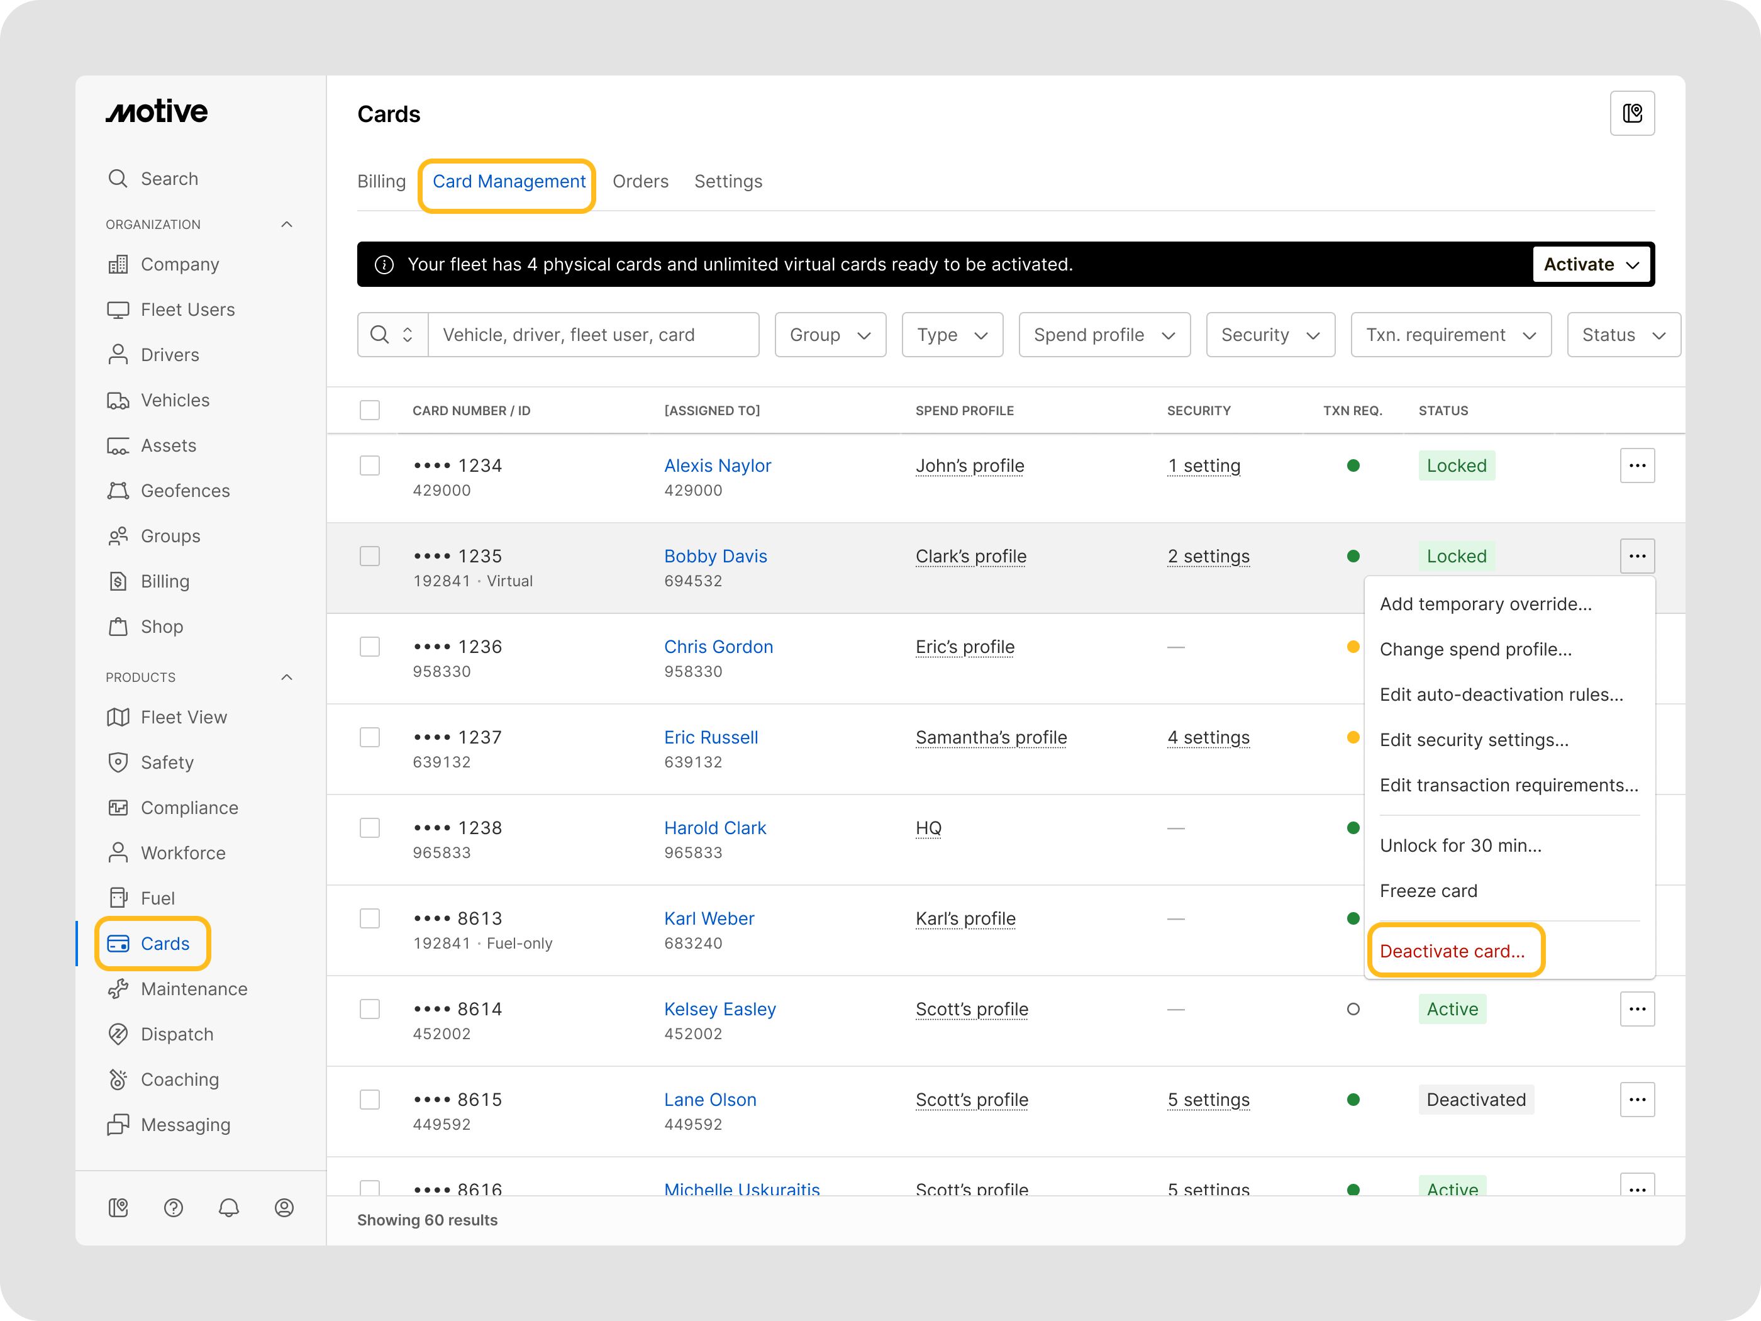Open Alexis Naylor's profile link
Screen dimensions: 1761x1321
point(718,466)
